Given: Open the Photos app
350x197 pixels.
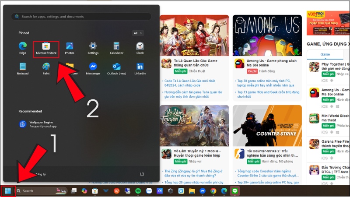Looking at the screenshot, I should [70, 48].
